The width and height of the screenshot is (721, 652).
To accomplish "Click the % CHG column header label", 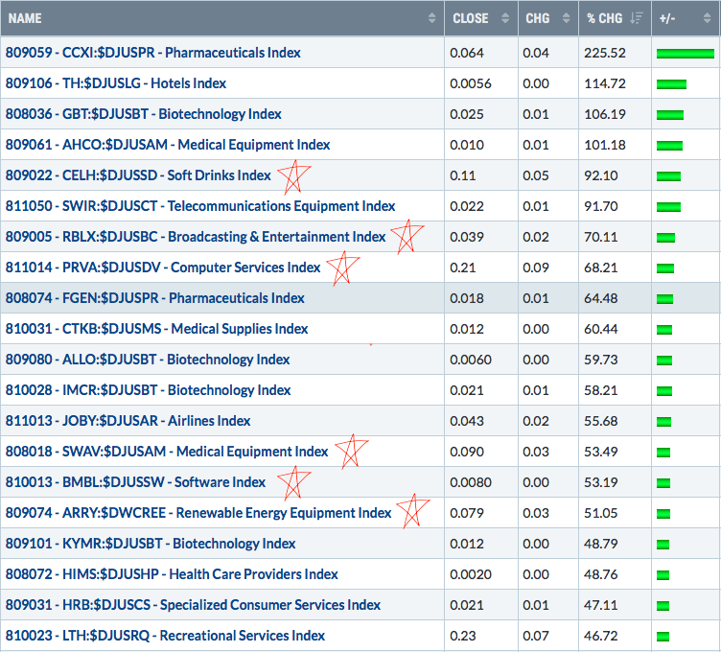I will tap(604, 18).
